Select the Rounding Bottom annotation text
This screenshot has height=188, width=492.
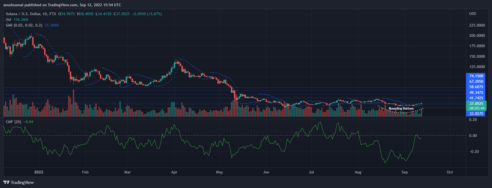[x=401, y=108]
